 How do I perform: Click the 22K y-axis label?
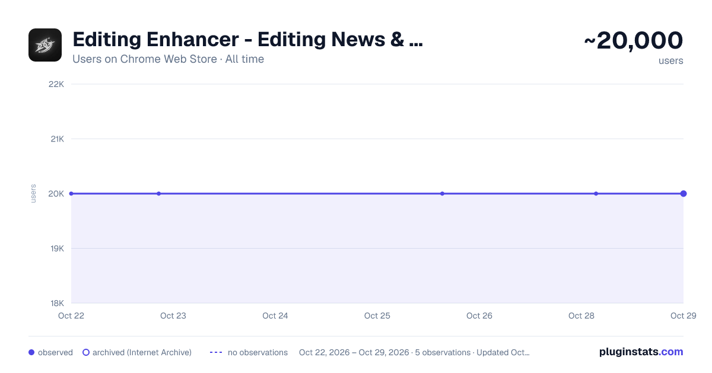(x=56, y=84)
